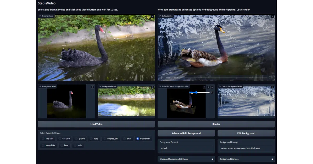
Task: Enter fullscreen on the output video
Action: (270, 78)
